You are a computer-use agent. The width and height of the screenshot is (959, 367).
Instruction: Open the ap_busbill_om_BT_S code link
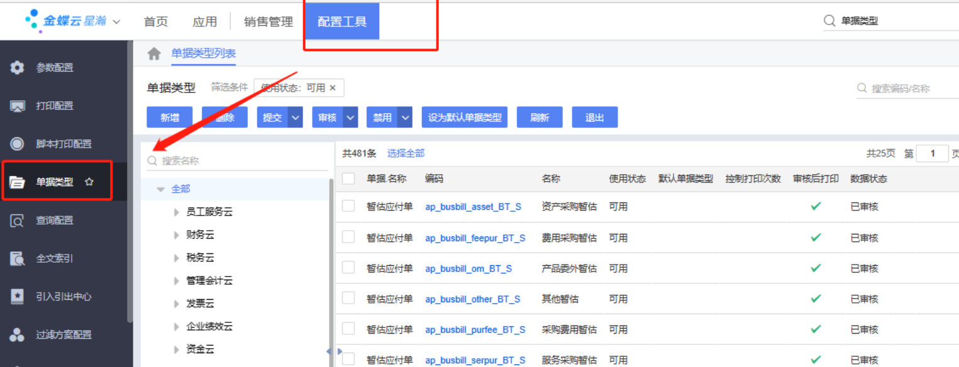click(x=468, y=268)
